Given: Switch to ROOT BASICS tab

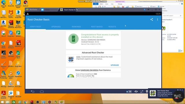Looking at the screenshot, I should point(97,27).
